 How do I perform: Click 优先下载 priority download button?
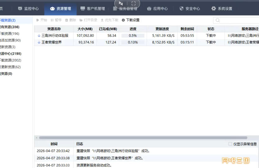[110, 20]
